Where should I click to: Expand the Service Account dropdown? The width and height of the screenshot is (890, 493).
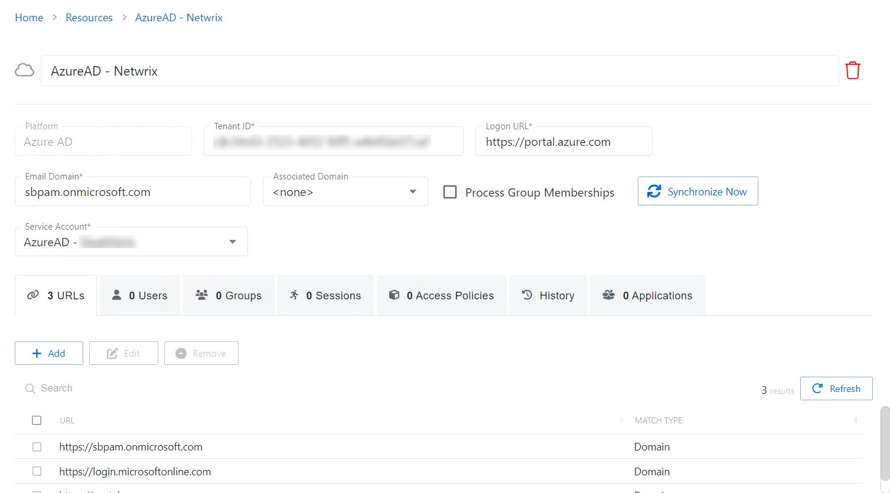(131, 242)
